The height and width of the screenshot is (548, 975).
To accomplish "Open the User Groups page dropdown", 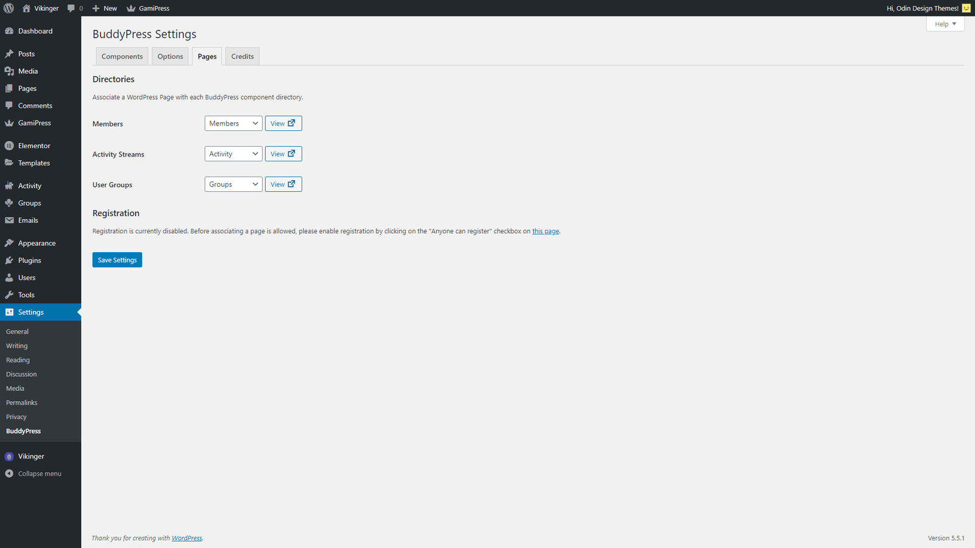I will click(x=233, y=184).
